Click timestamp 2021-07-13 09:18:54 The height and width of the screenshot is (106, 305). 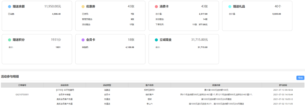[283, 90]
